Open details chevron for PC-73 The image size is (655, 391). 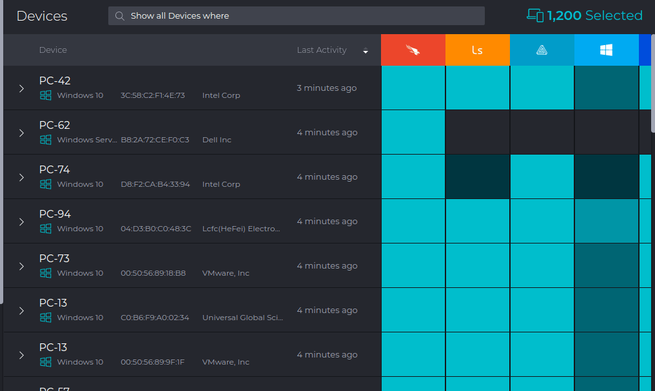click(x=21, y=266)
